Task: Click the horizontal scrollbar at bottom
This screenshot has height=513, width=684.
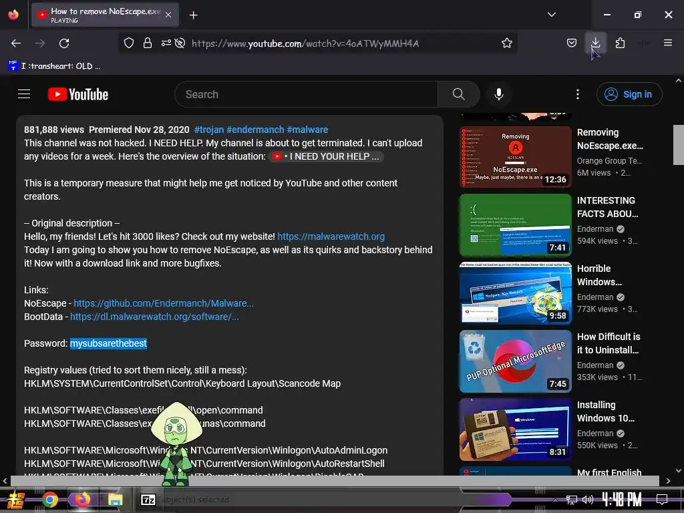Action: [x=335, y=481]
